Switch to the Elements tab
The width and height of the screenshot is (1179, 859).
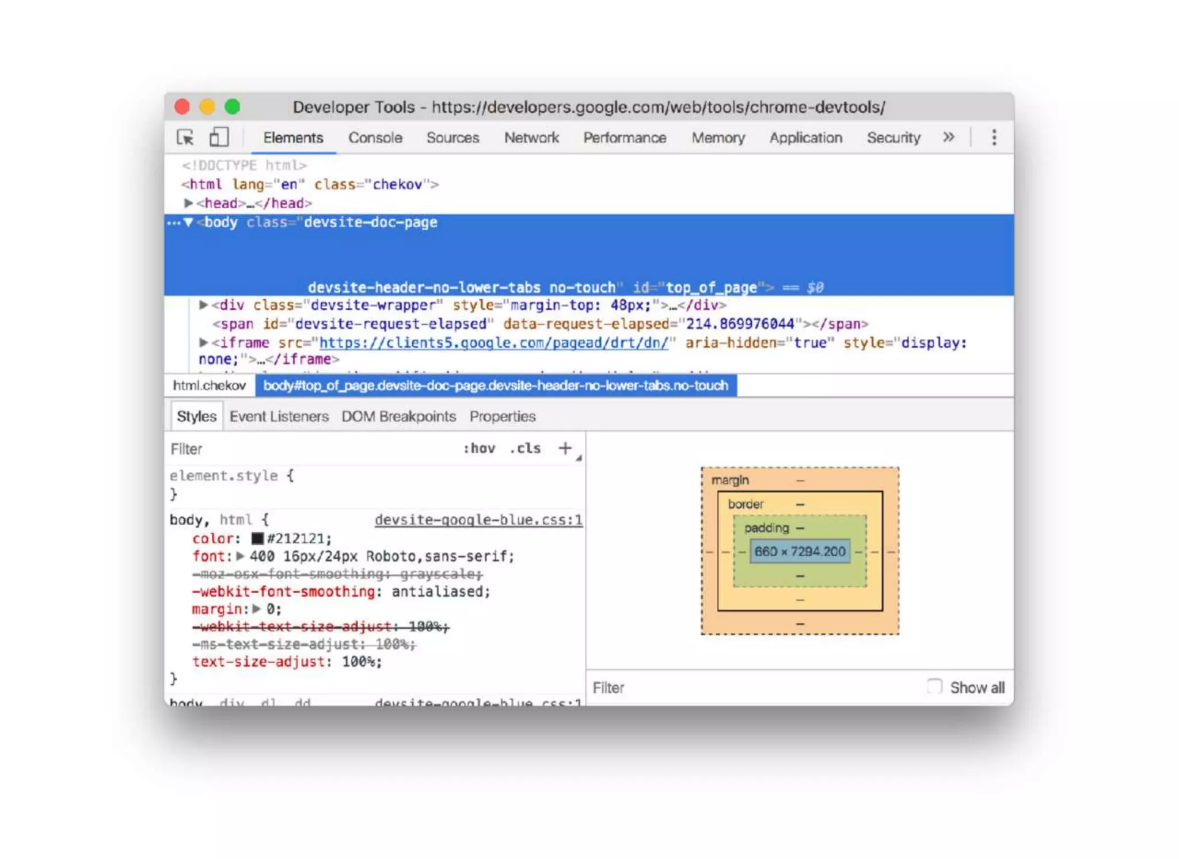(x=293, y=138)
